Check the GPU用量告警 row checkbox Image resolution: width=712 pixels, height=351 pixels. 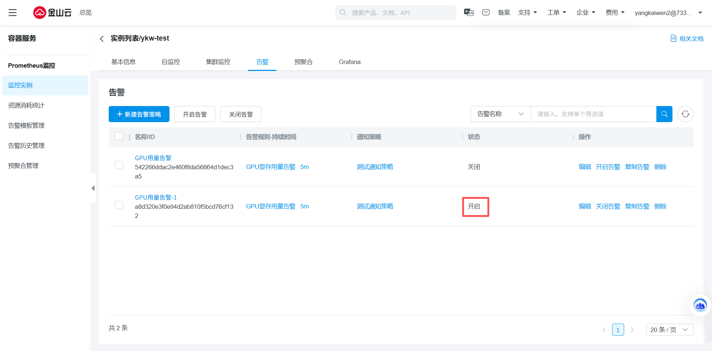pos(119,165)
